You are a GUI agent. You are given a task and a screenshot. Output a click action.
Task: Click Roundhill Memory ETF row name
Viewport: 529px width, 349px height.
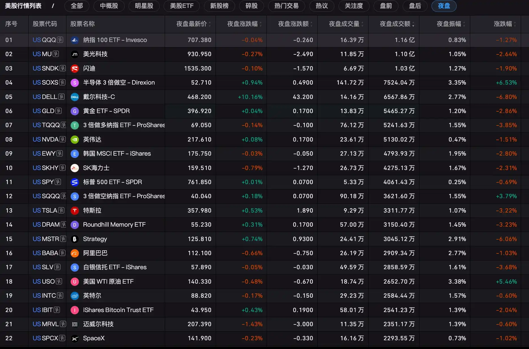pyautogui.click(x=114, y=225)
